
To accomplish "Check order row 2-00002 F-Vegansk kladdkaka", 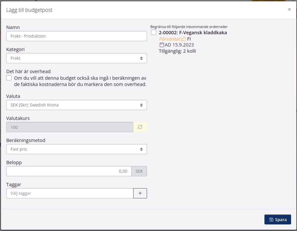I will pos(154,32).
